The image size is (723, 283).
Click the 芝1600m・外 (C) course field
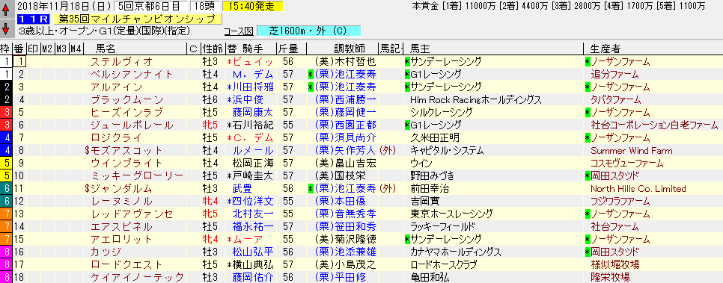(x=308, y=31)
